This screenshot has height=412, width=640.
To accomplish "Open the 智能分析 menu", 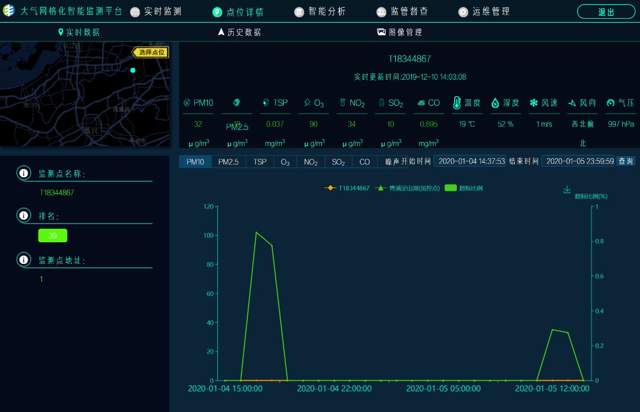I will [321, 12].
